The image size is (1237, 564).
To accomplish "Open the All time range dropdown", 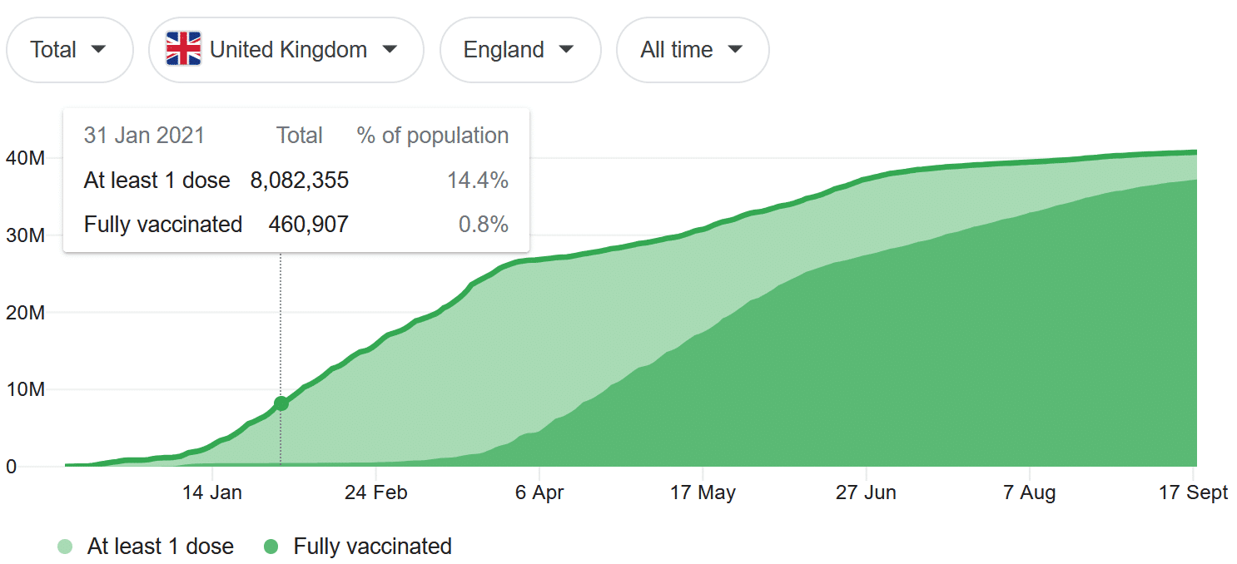I will [x=692, y=50].
